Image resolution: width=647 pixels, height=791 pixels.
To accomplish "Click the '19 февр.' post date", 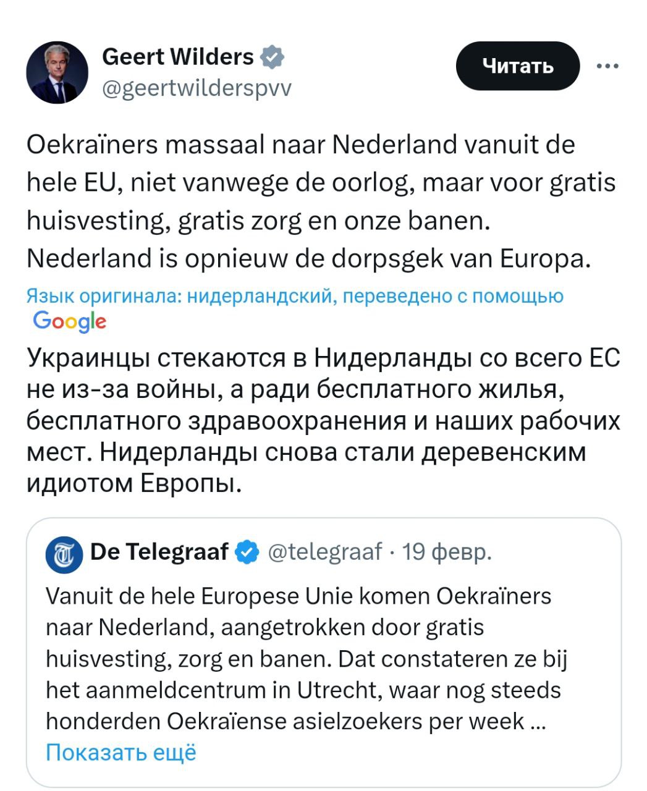I will (447, 551).
